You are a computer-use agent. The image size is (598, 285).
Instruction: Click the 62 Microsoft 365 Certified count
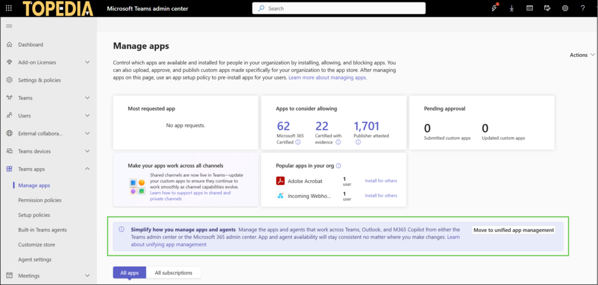point(283,126)
